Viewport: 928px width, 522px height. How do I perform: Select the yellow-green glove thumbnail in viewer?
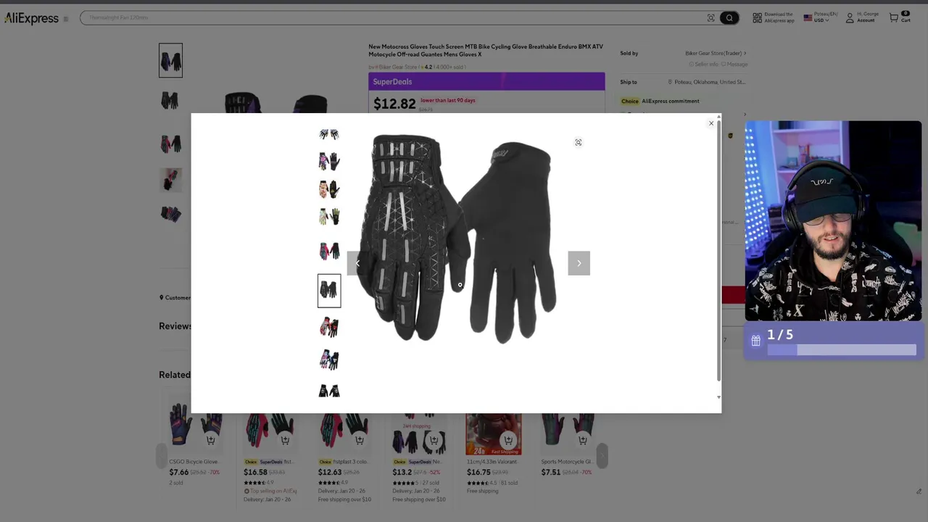click(329, 216)
